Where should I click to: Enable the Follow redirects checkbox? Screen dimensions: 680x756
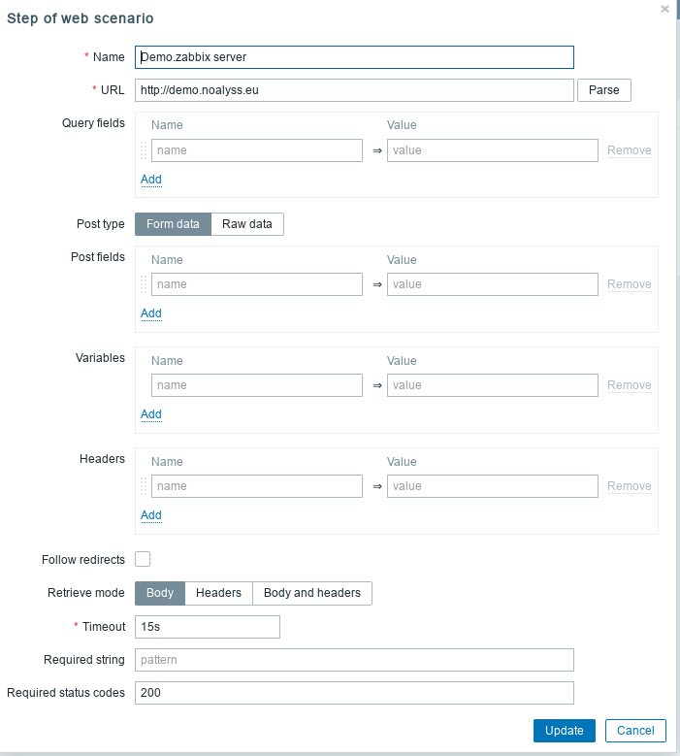(143, 559)
